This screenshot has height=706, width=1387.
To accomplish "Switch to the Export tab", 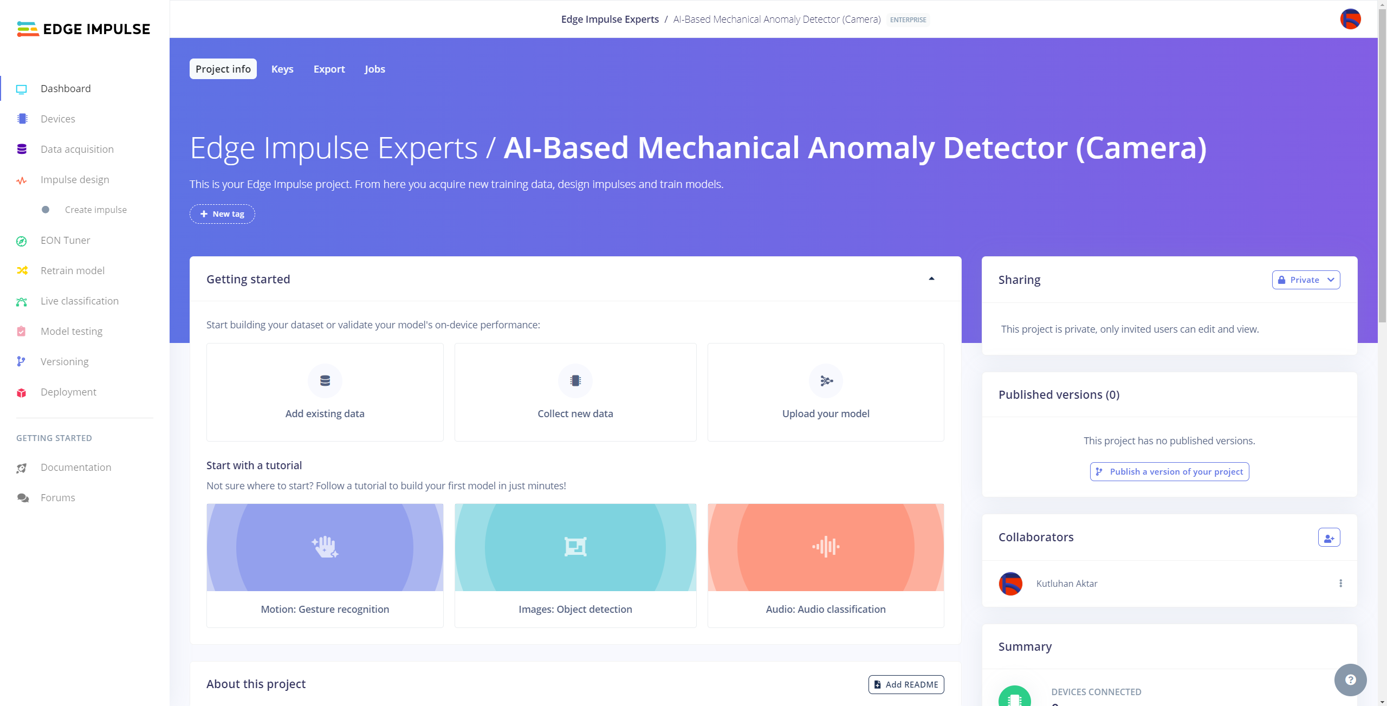I will [329, 69].
